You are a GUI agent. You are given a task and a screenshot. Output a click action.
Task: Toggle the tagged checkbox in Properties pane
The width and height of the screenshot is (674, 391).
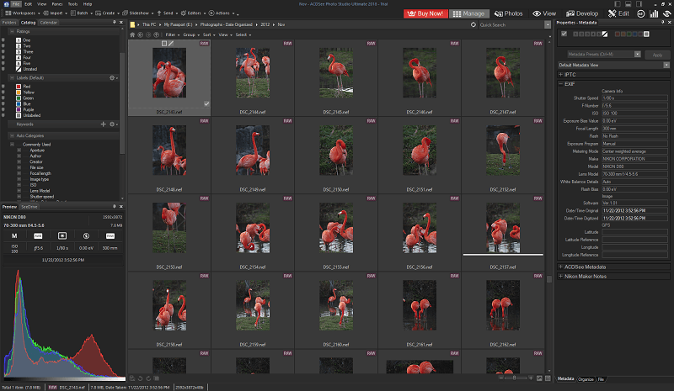pyautogui.click(x=564, y=34)
